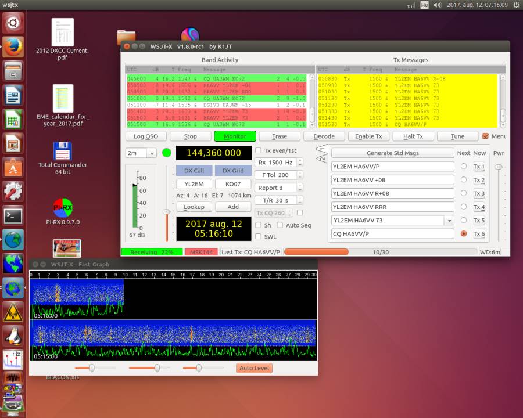
Task: Enable the Tx even/1st checkbox
Action: pos(259,150)
